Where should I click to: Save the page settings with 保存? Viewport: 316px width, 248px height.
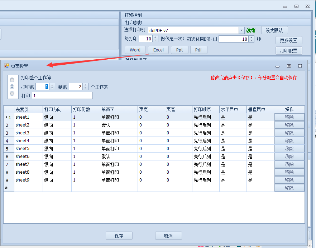click(x=119, y=236)
